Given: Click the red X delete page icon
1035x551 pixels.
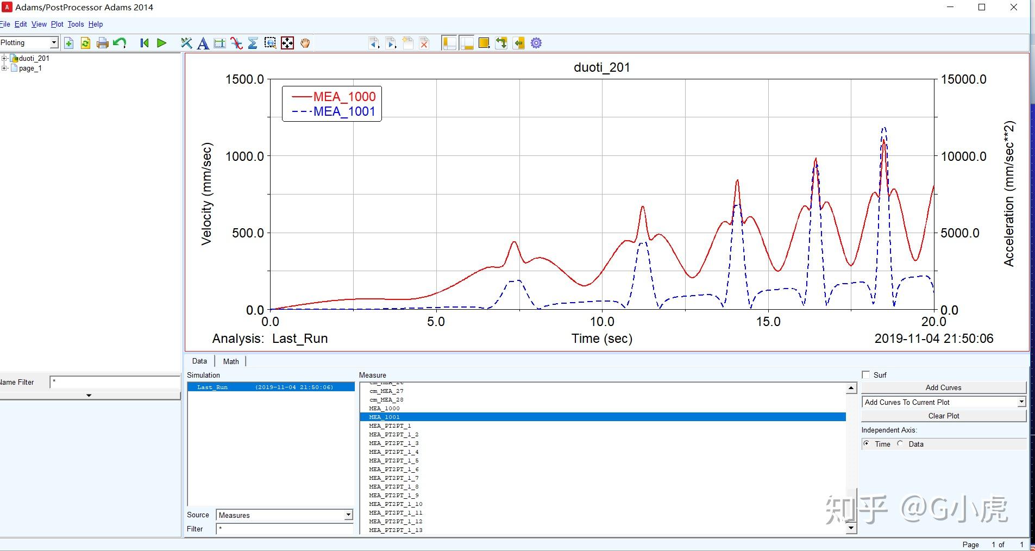Looking at the screenshot, I should [x=424, y=43].
